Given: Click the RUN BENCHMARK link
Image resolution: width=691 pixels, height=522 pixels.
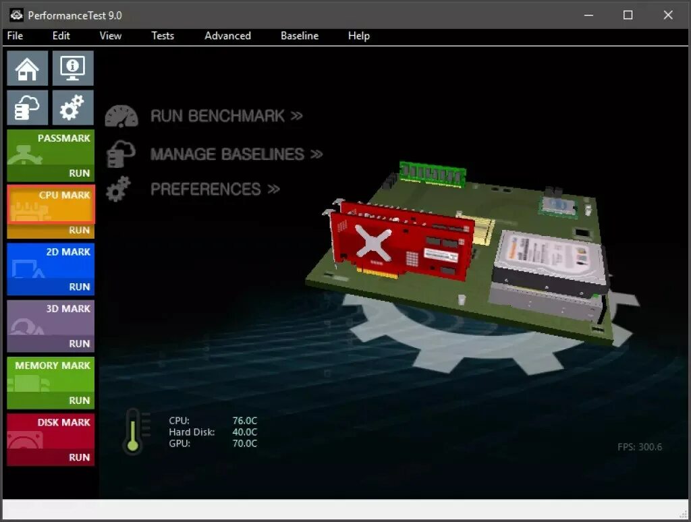Looking at the screenshot, I should click(x=227, y=116).
